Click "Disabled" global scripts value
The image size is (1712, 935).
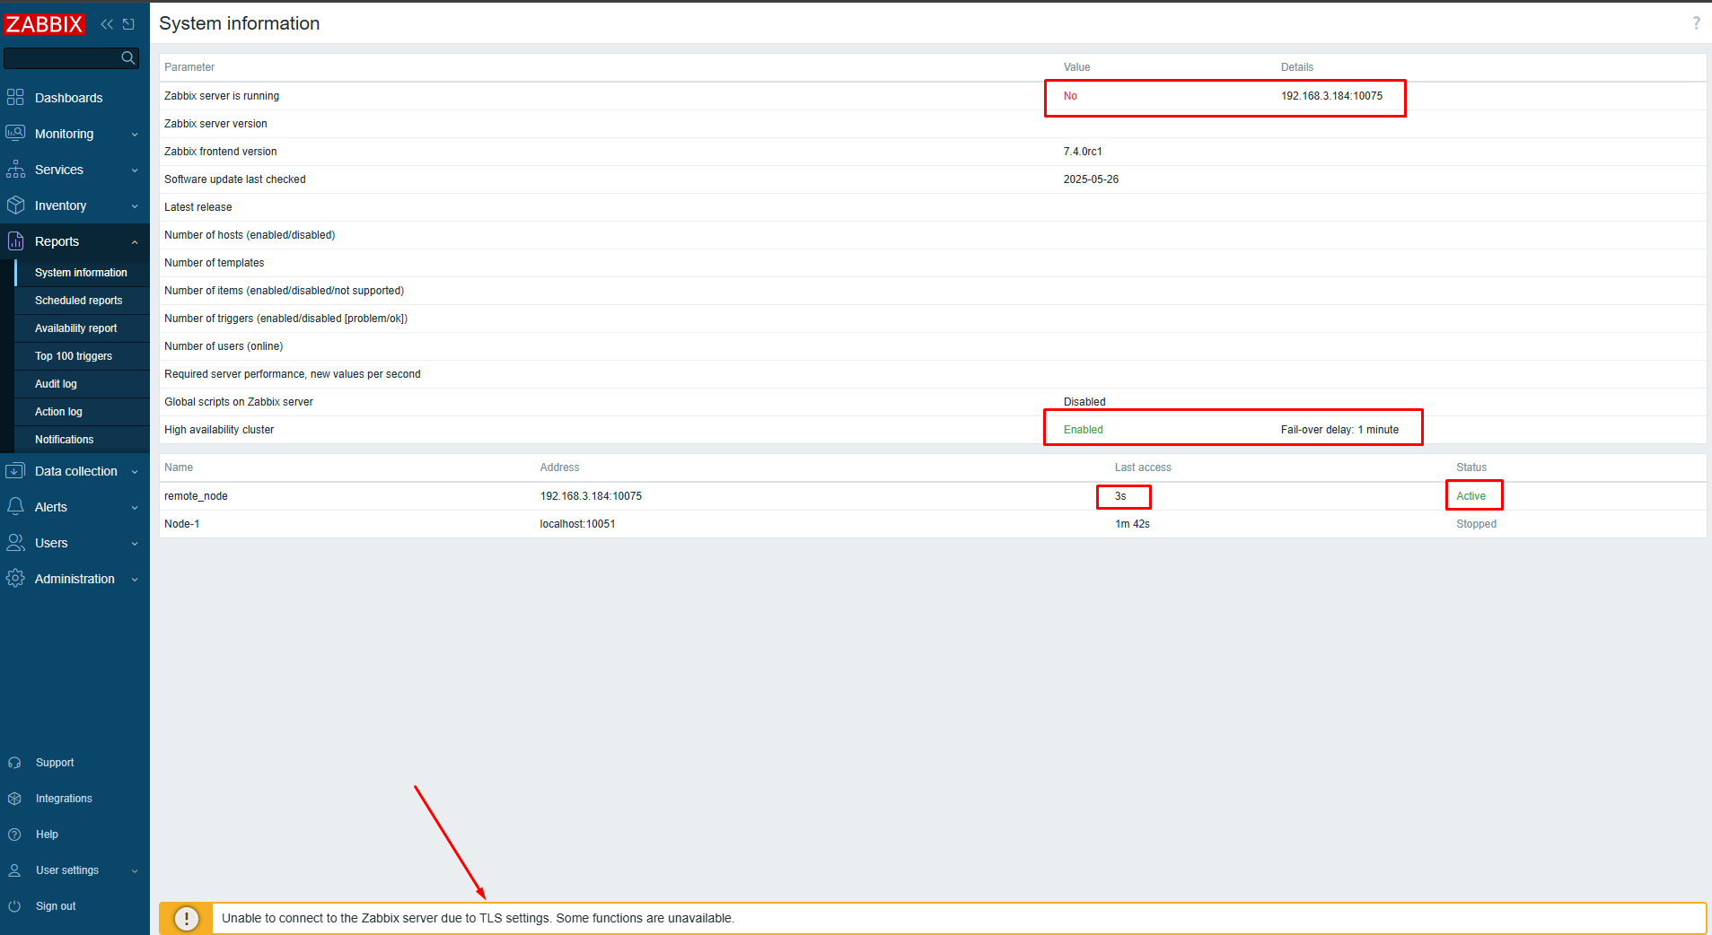(x=1084, y=402)
